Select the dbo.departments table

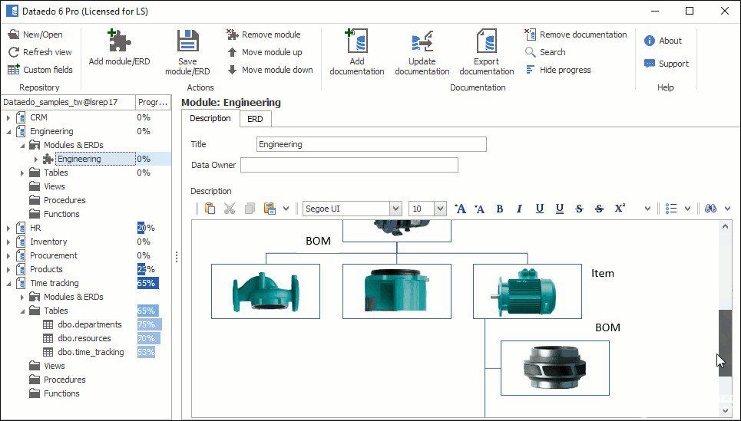tap(90, 324)
